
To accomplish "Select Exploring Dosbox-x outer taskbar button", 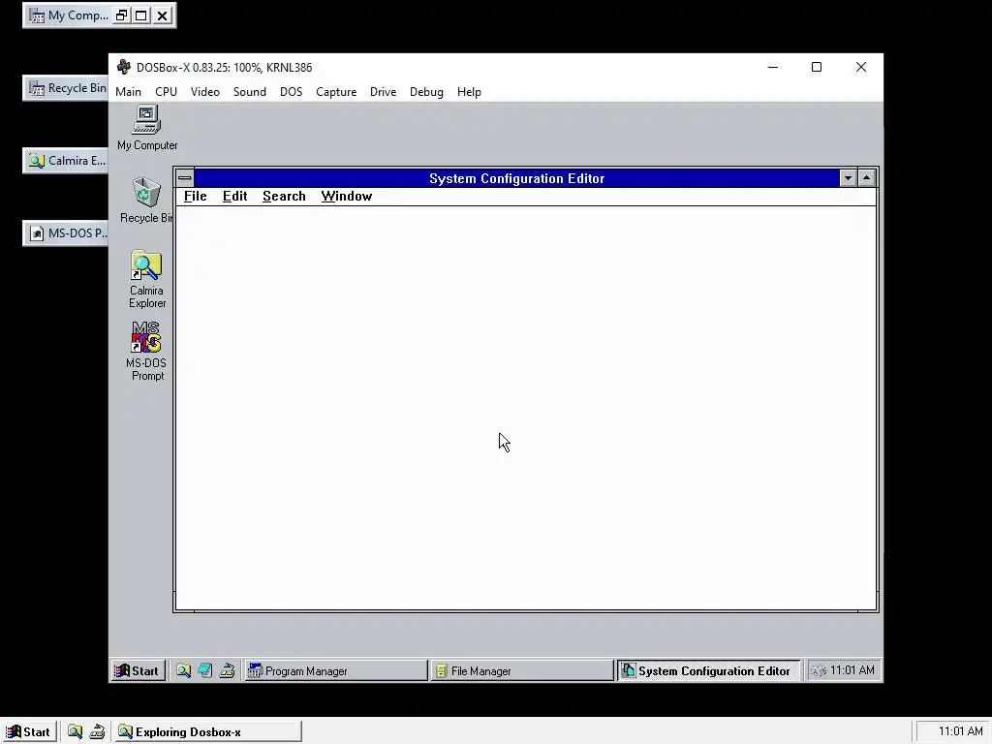I will coord(208,732).
